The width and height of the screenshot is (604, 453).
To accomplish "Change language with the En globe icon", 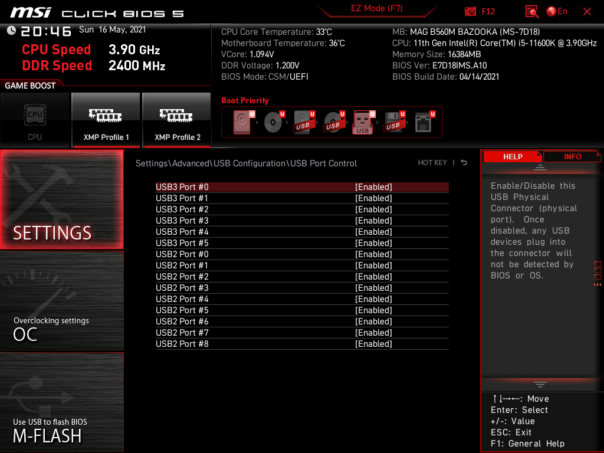I will point(557,12).
